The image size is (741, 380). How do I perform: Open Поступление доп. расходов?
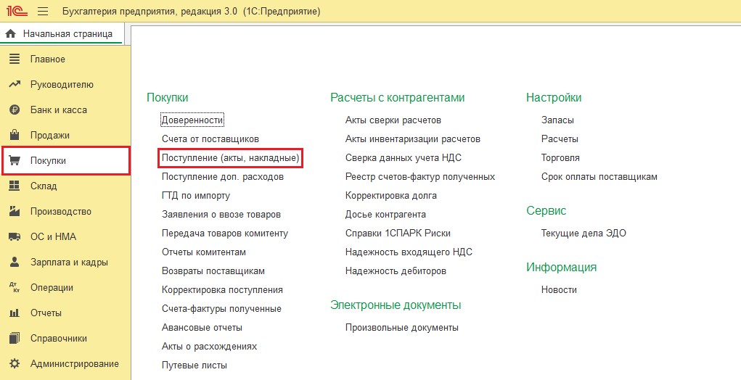point(223,176)
